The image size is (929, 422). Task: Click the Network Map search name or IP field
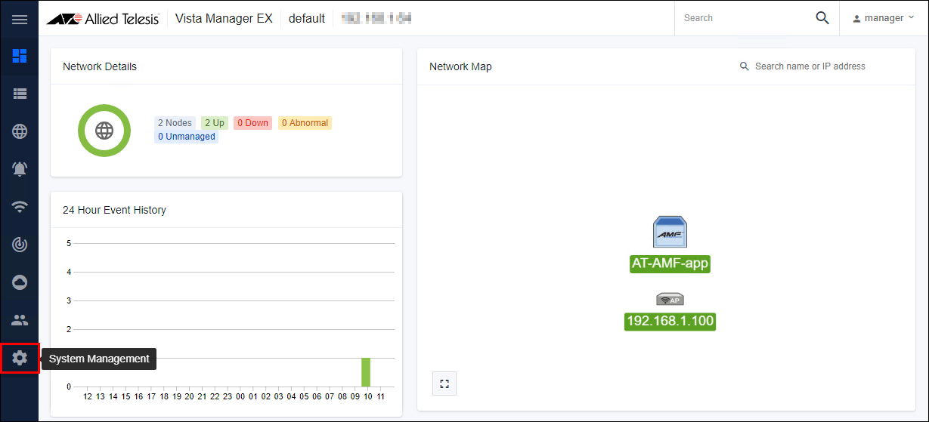click(816, 66)
